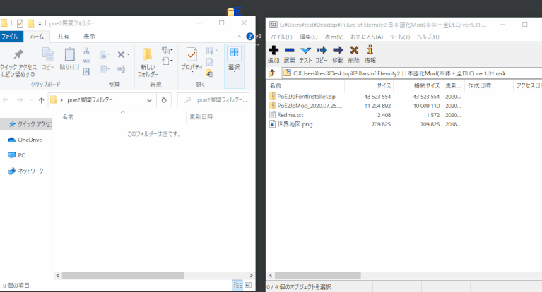Click the 7-Zip 削除 (Delete) X icon
Image resolution: width=542 pixels, height=292 pixels.
(354, 50)
